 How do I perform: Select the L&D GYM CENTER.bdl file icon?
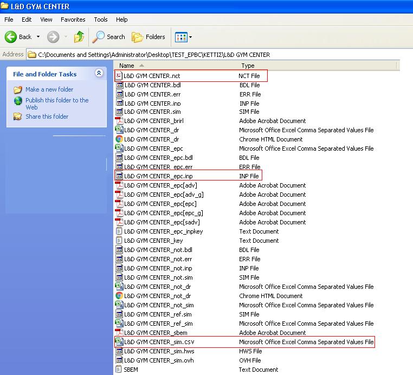click(x=120, y=85)
